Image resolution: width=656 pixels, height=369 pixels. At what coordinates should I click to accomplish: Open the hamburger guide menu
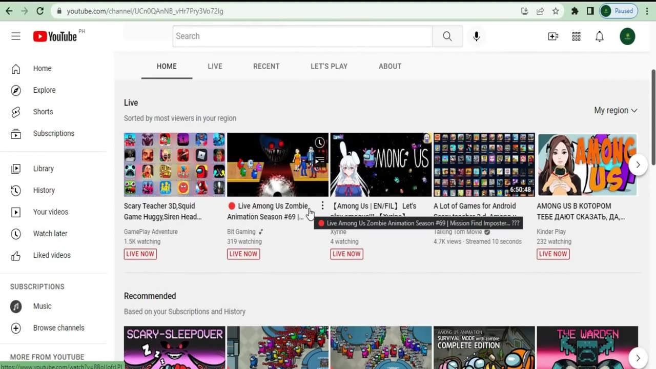[16, 36]
